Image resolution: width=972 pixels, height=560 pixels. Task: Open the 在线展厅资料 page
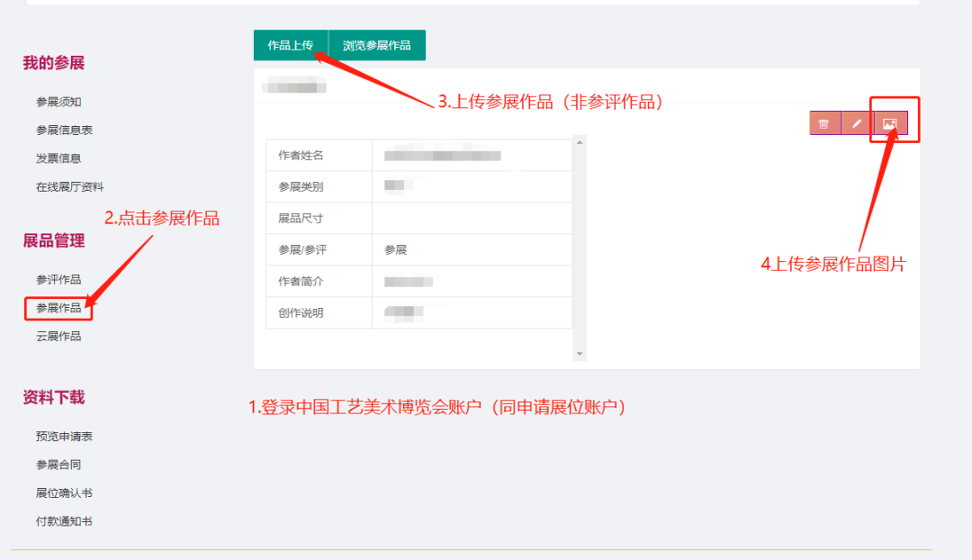point(67,186)
